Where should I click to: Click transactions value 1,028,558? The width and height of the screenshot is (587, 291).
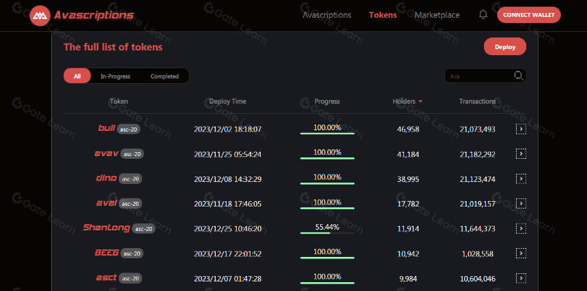478,254
